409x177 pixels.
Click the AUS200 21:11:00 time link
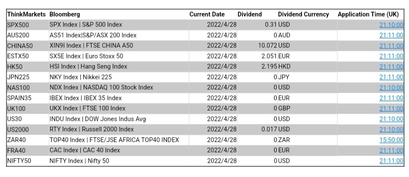[x=391, y=35]
